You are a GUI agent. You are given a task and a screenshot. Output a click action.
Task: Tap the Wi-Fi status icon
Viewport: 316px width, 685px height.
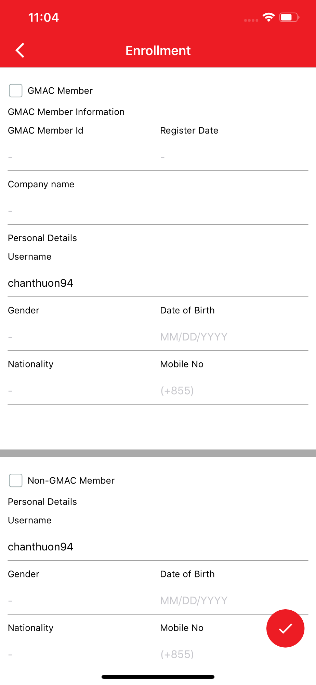pos(268,17)
